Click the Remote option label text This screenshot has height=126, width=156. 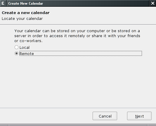(x=27, y=53)
